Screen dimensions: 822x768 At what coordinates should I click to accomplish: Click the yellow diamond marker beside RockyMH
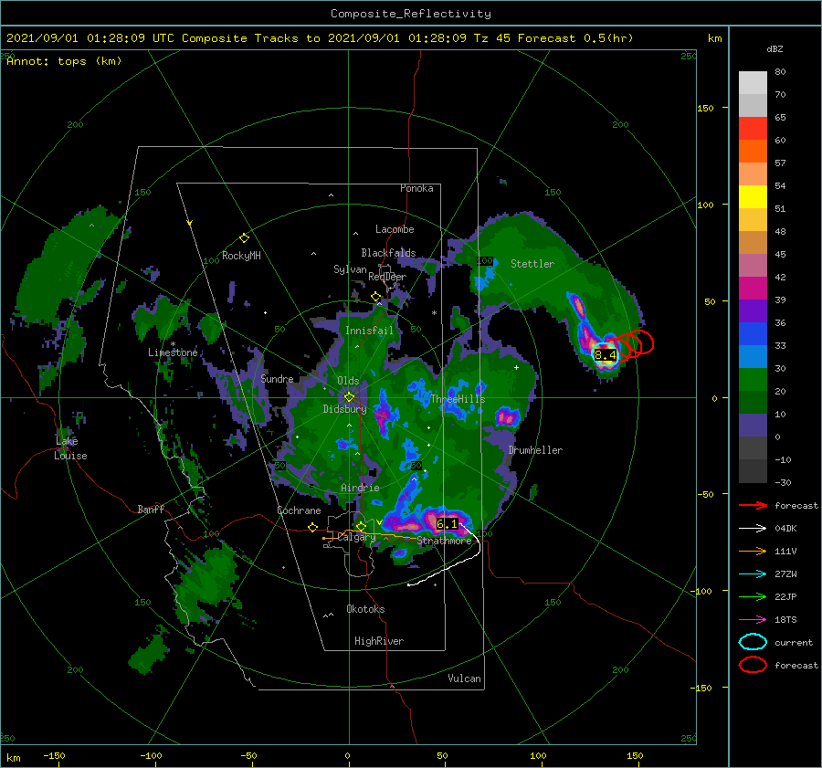pyautogui.click(x=244, y=238)
